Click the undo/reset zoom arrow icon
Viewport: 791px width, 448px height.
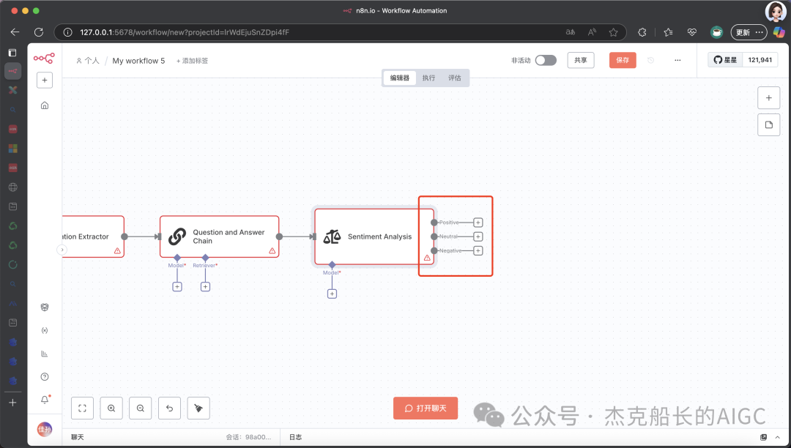[169, 408]
